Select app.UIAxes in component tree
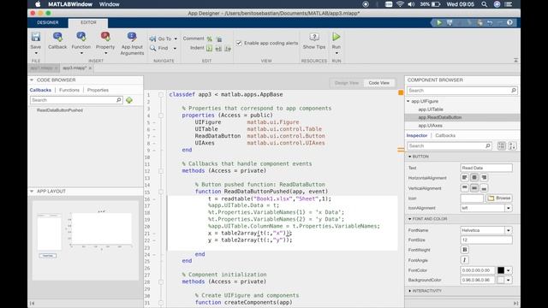Screen dimensions: 548x308 coord(430,126)
